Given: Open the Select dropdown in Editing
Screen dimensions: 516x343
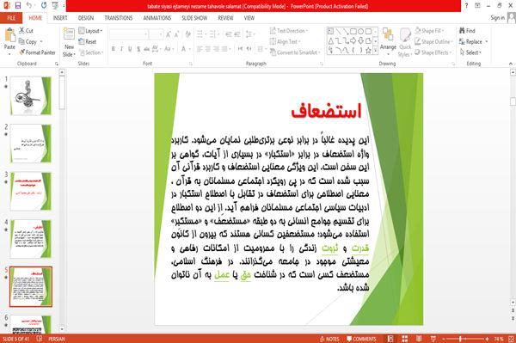Looking at the screenshot, I should [470, 52].
